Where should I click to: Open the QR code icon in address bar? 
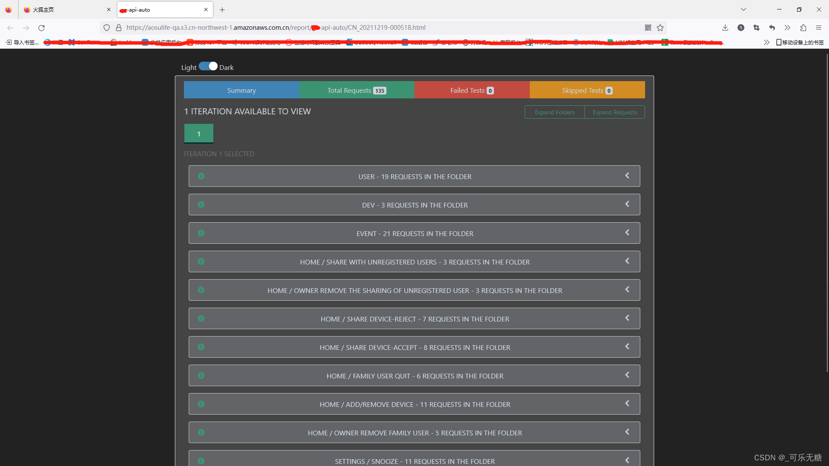click(x=648, y=28)
